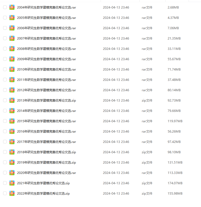The height and width of the screenshot is (207, 201).
Task: Click the 174.07MB size cell
Action: tap(175, 183)
